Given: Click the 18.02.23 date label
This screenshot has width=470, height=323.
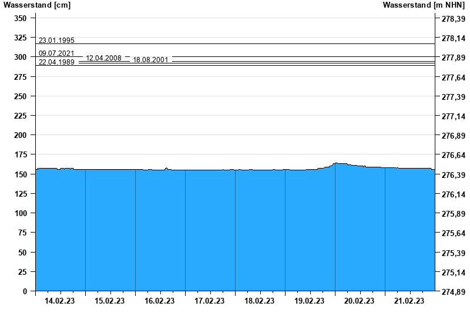Looking at the screenshot, I should tap(260, 301).
